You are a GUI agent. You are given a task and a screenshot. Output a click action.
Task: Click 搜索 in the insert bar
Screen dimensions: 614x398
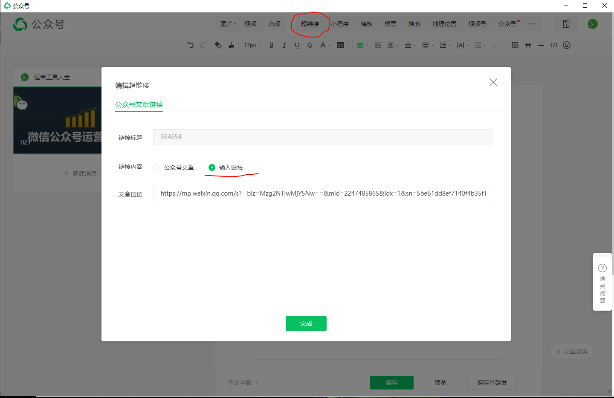point(414,24)
